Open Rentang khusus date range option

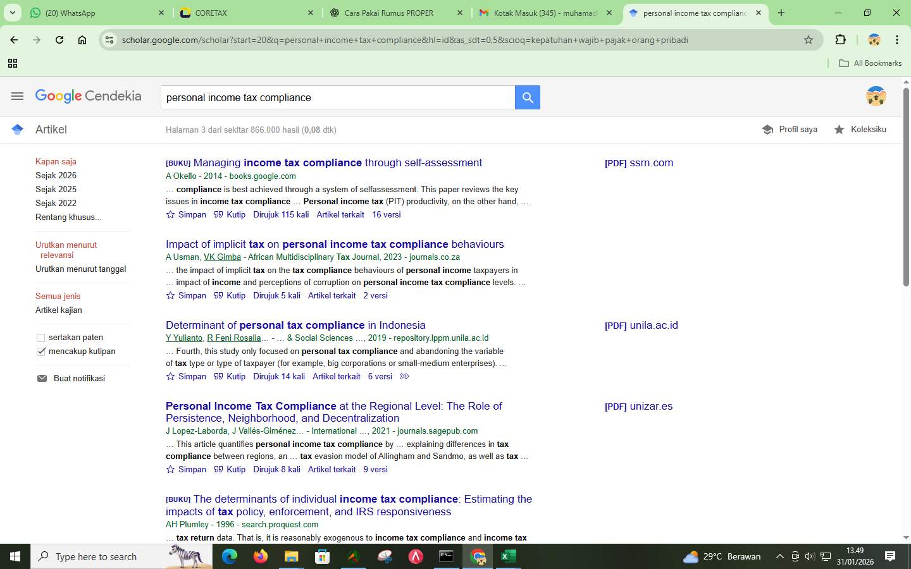point(68,217)
